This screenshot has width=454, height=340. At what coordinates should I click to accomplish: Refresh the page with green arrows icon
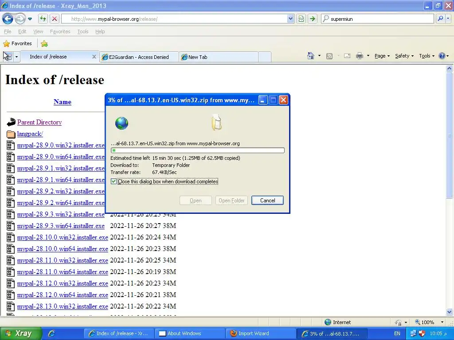(x=43, y=19)
